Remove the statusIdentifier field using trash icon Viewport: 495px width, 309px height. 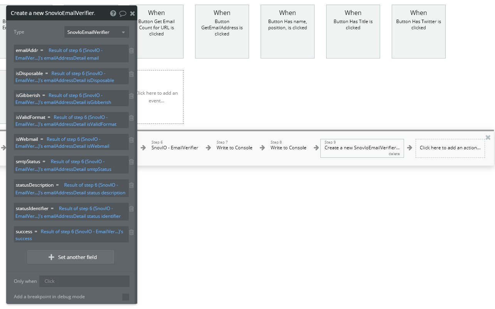click(131, 209)
